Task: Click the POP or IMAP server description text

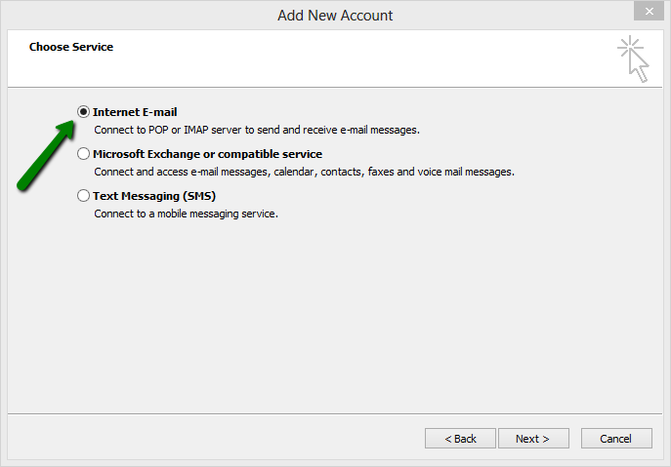Action: tap(256, 130)
